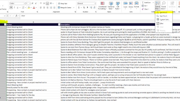Select Bottom Align icon
The height and width of the screenshot is (101, 180).
(47, 4)
